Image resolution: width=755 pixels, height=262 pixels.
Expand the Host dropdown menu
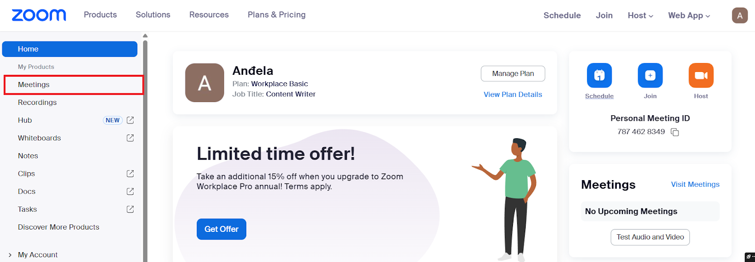click(640, 16)
